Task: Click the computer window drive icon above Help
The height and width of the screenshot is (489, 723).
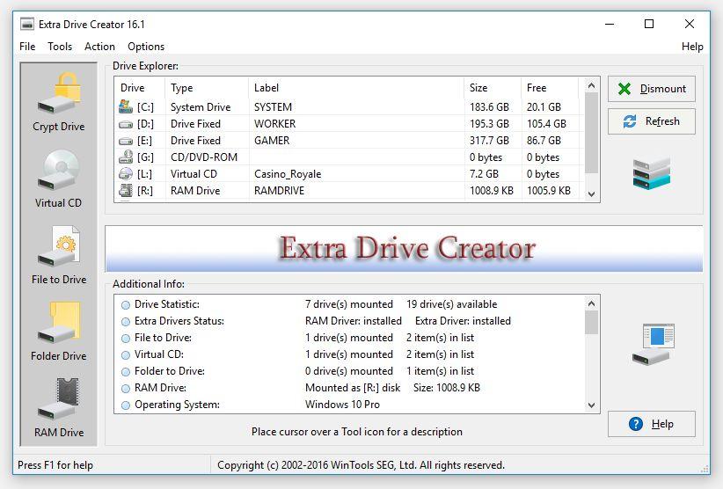Action: pos(654,344)
